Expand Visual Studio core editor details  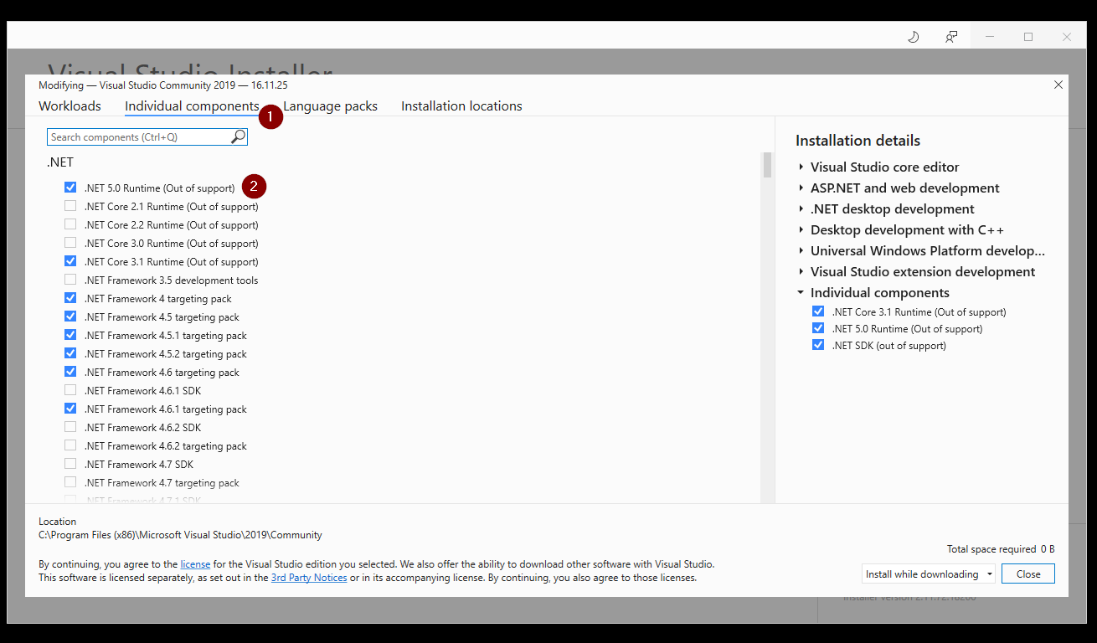(801, 167)
